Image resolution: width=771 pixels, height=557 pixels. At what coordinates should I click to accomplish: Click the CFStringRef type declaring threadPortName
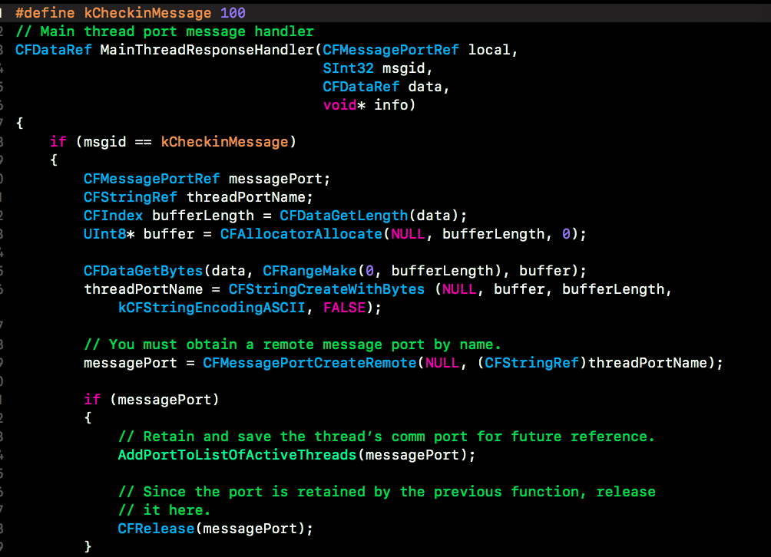coord(131,197)
